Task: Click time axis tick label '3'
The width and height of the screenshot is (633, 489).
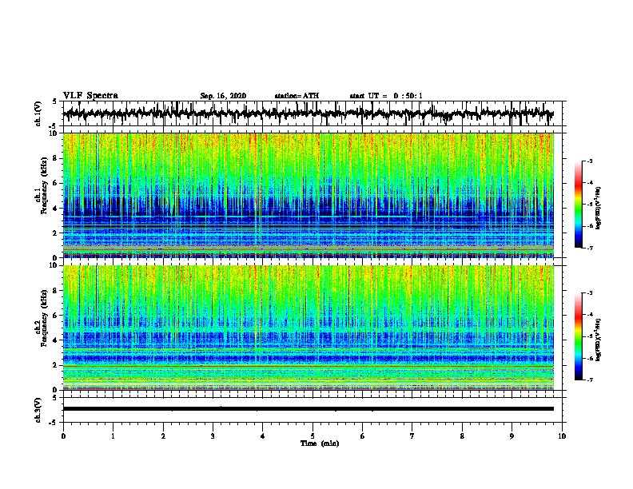Action: (213, 436)
